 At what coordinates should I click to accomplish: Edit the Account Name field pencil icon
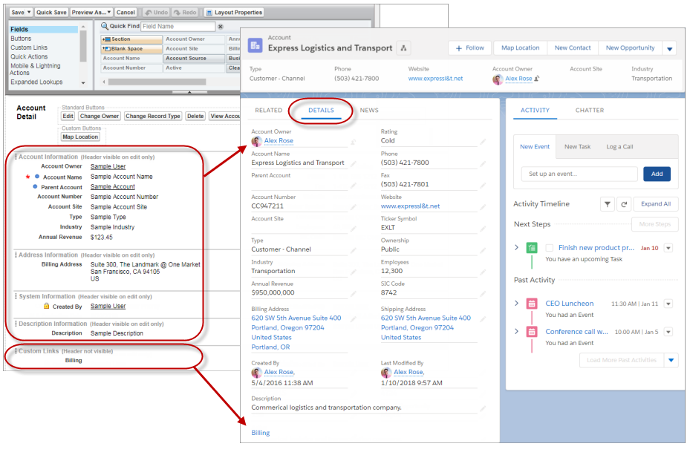353,163
